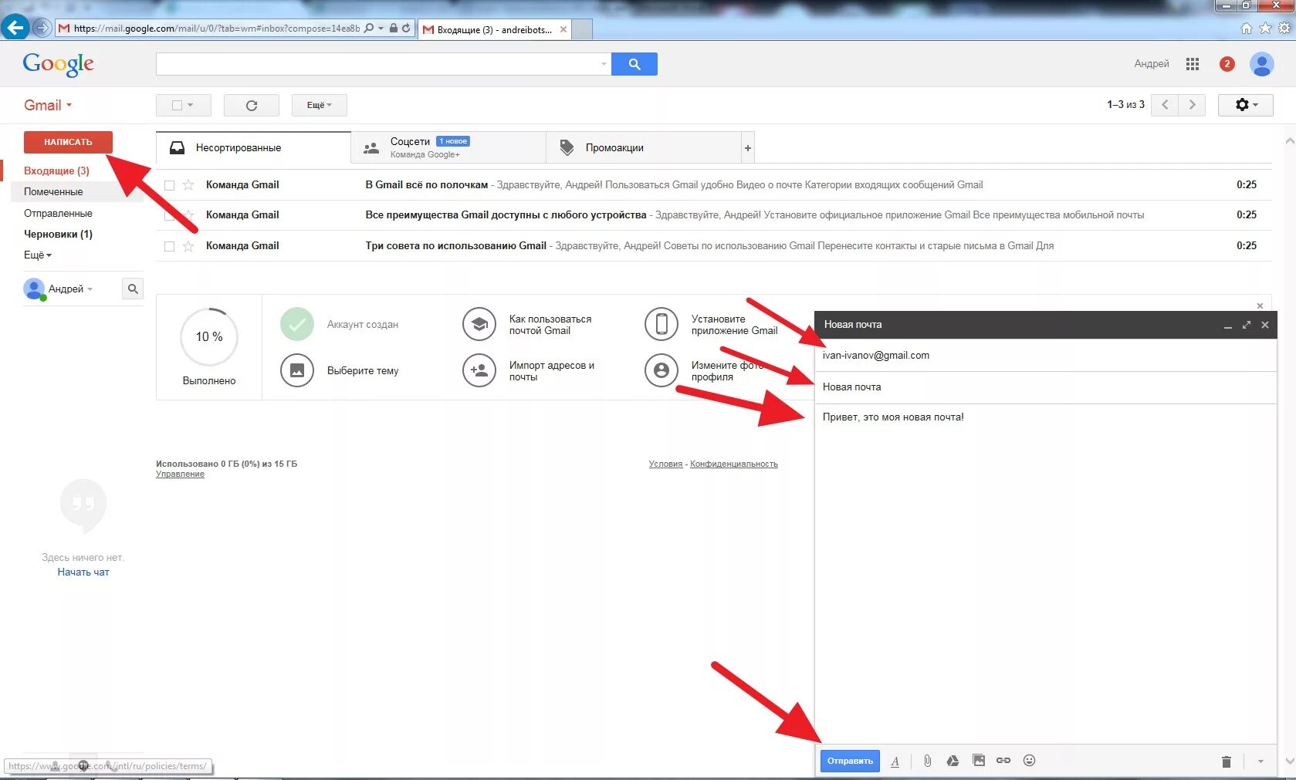This screenshot has width=1296, height=780.
Task: Go back with the browser back arrow
Action: point(15,28)
